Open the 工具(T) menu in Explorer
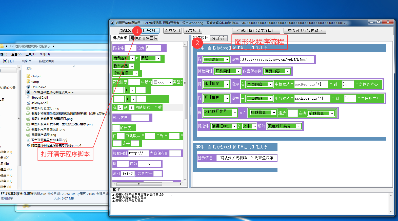 pos(30,54)
